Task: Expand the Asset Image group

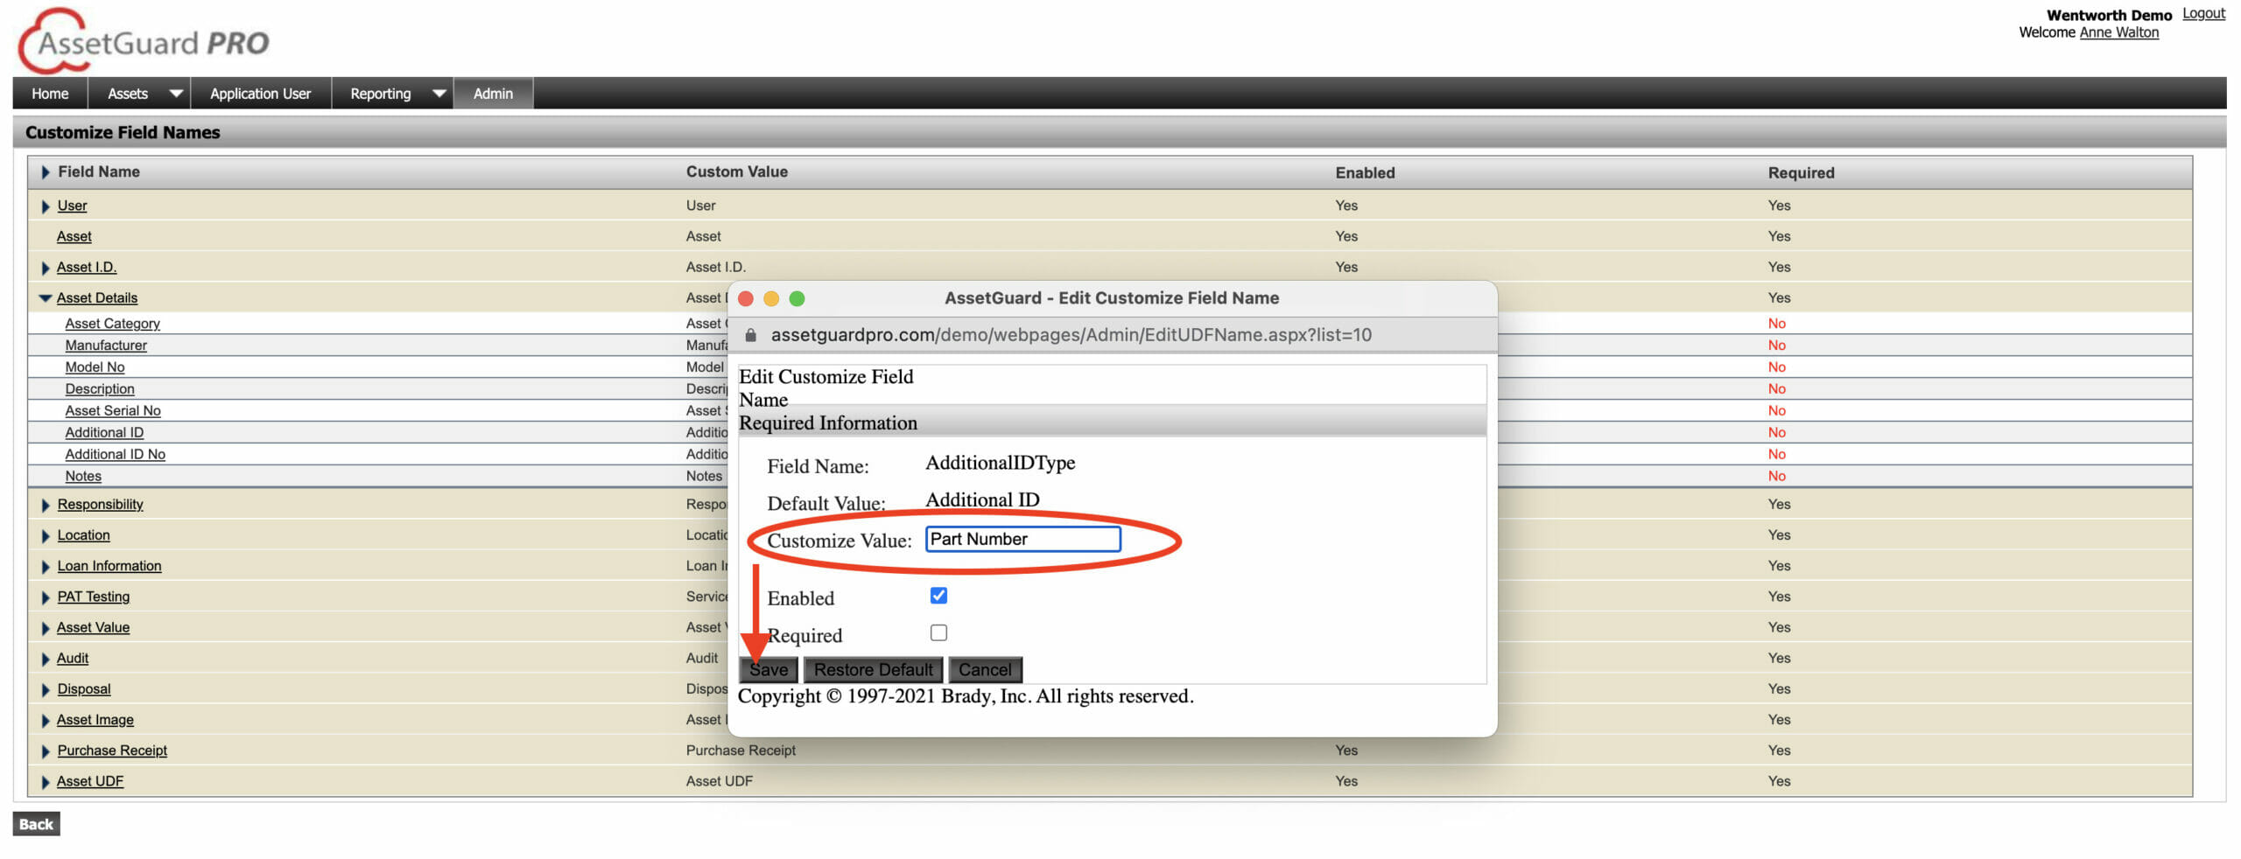Action: pyautogui.click(x=46, y=721)
